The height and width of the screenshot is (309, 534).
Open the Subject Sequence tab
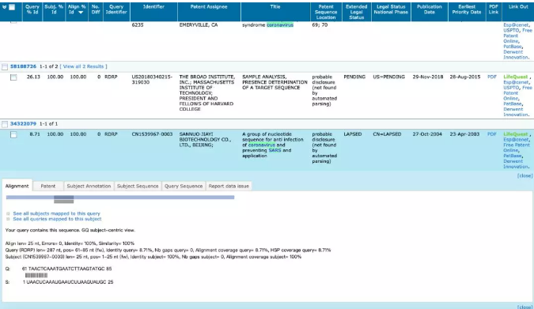[x=138, y=187]
